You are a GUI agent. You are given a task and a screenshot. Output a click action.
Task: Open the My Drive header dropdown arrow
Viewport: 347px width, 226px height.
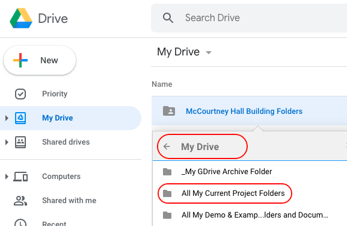coord(209,52)
